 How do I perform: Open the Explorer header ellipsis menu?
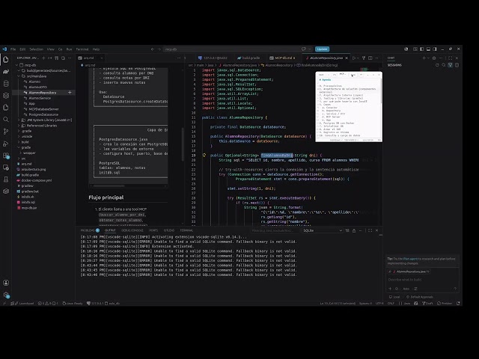[70, 58]
